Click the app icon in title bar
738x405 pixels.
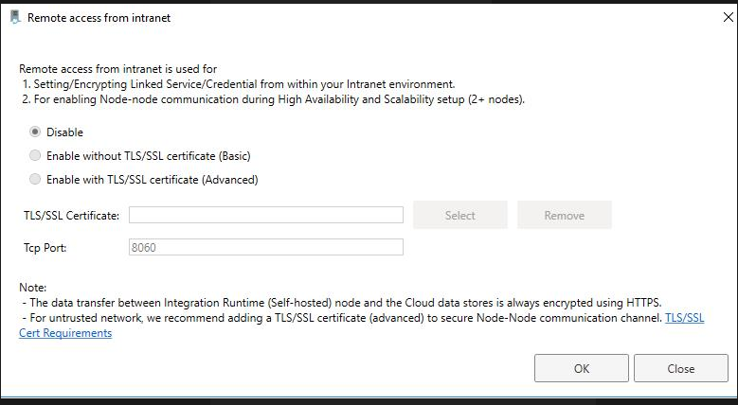[x=14, y=17]
